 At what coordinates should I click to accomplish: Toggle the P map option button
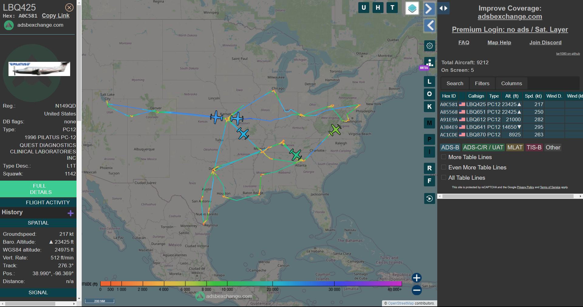[429, 139]
